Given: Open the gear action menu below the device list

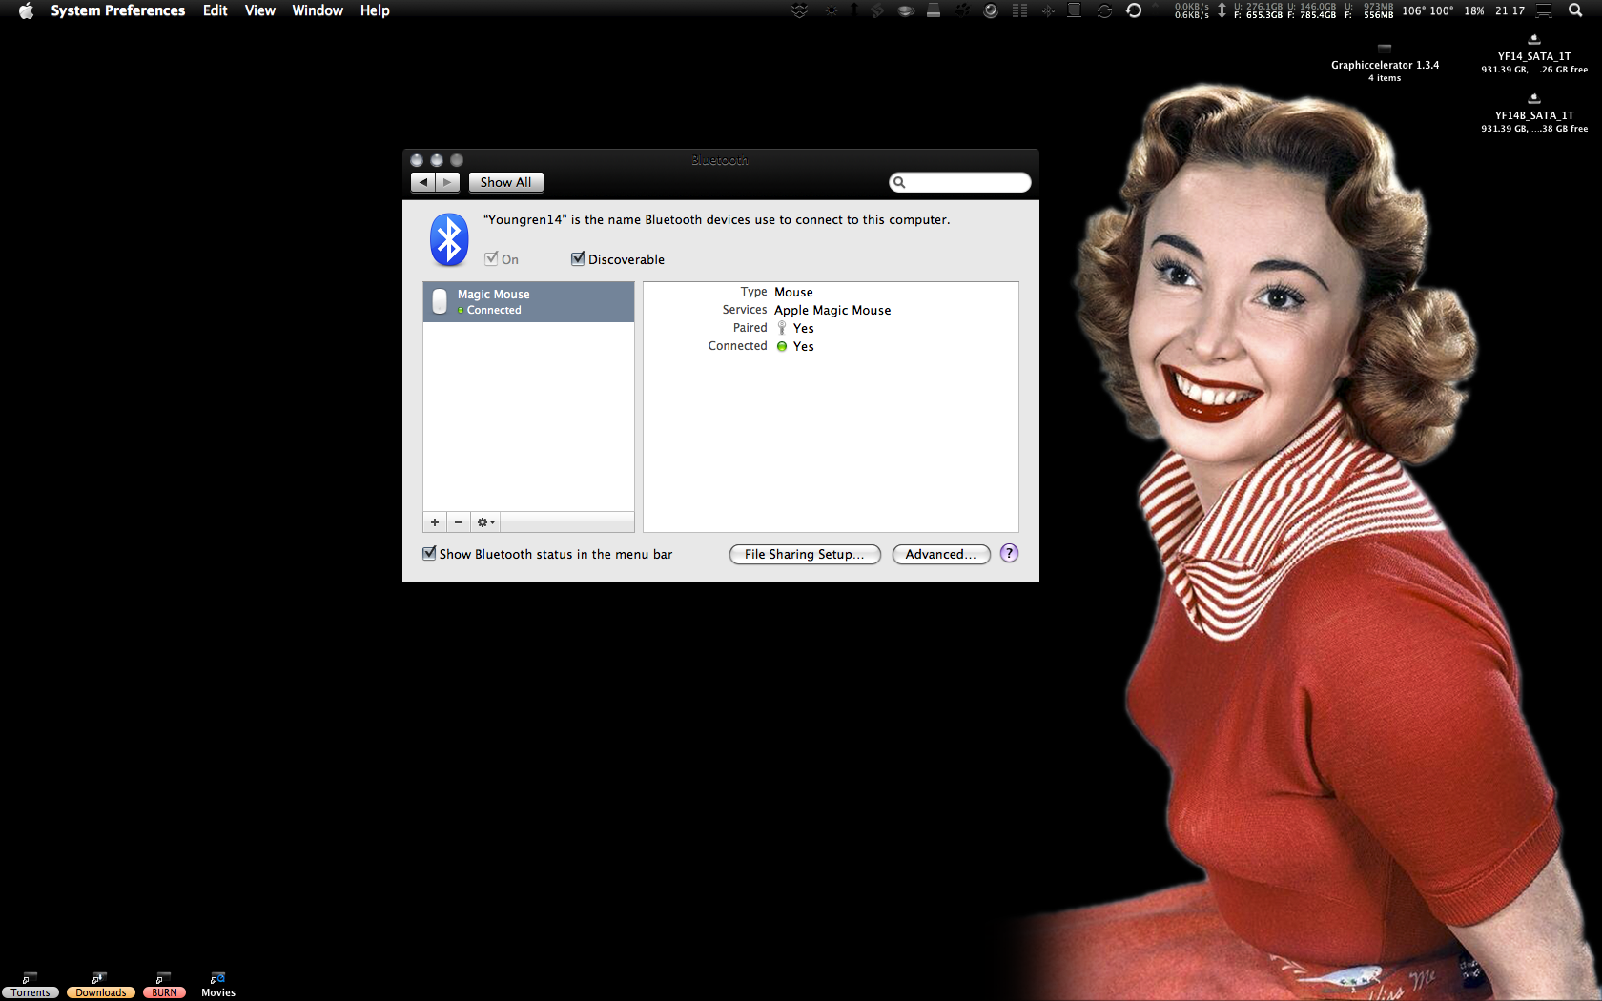Looking at the screenshot, I should (x=484, y=521).
